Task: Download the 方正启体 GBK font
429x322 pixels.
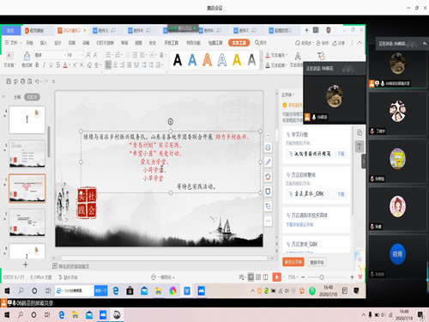Action: 341,194
